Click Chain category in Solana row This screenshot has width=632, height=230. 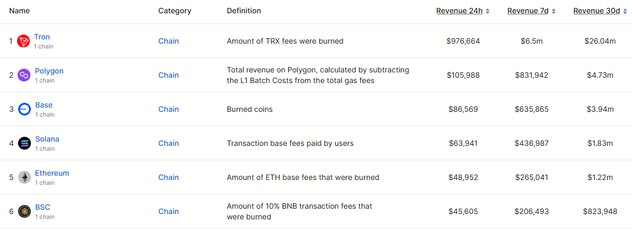pyautogui.click(x=168, y=143)
